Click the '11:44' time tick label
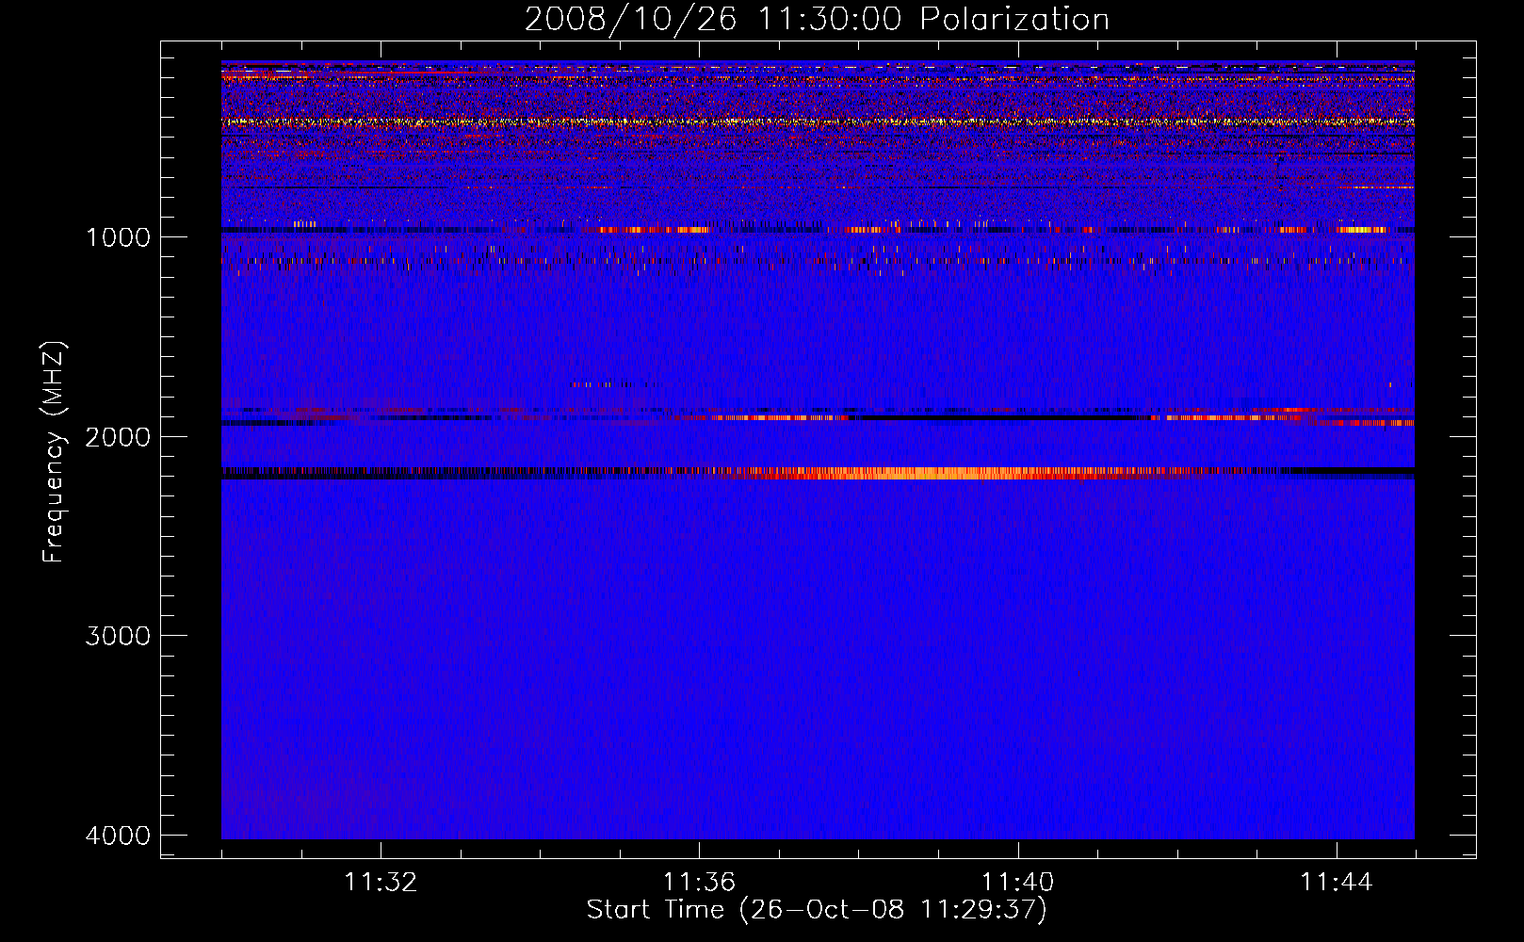Viewport: 1524px width, 942px height. 1337,882
